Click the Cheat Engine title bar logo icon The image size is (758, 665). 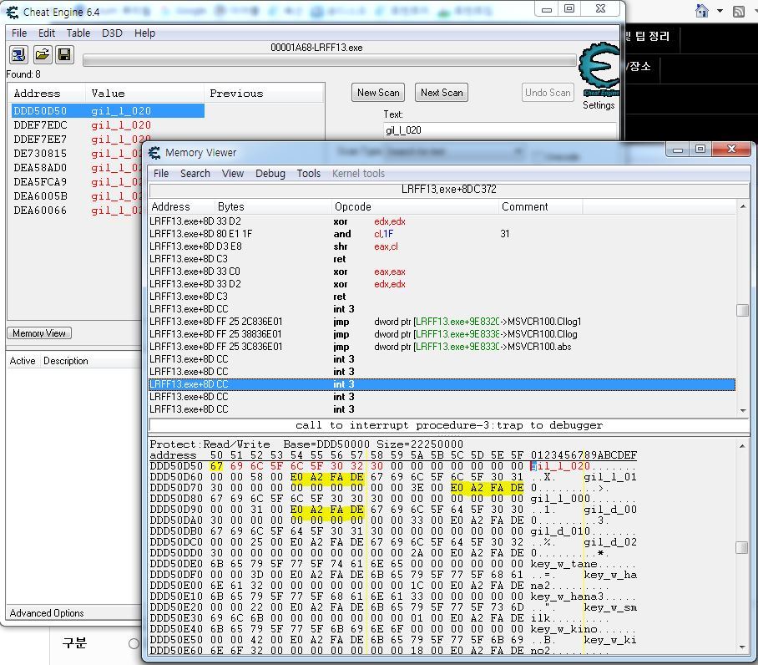(x=13, y=12)
